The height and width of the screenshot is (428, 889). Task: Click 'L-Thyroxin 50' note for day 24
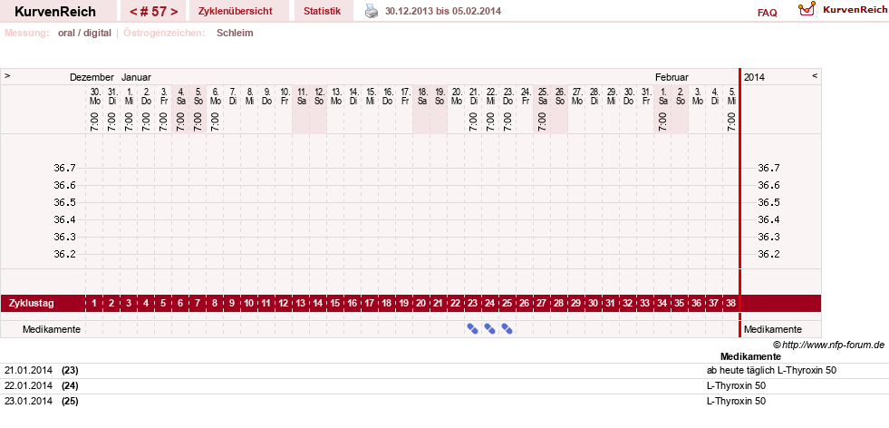[x=736, y=385]
